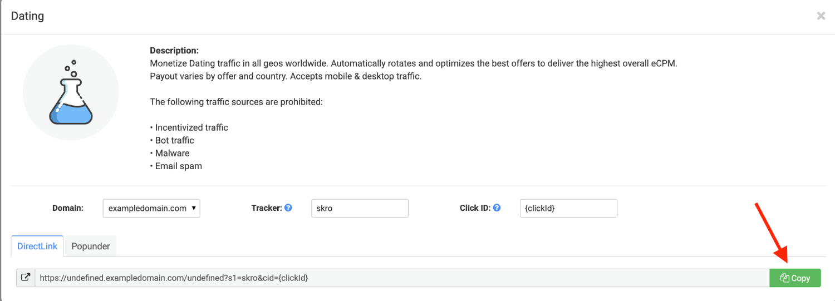Click the generated URL text field
This screenshot has height=301, width=835.
coord(402,278)
